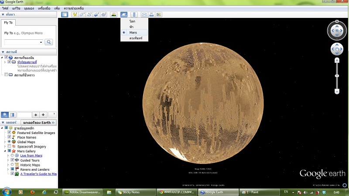Screen dimensions: 349x196
Task: Open the Live from Mars link
Action: click(31, 156)
